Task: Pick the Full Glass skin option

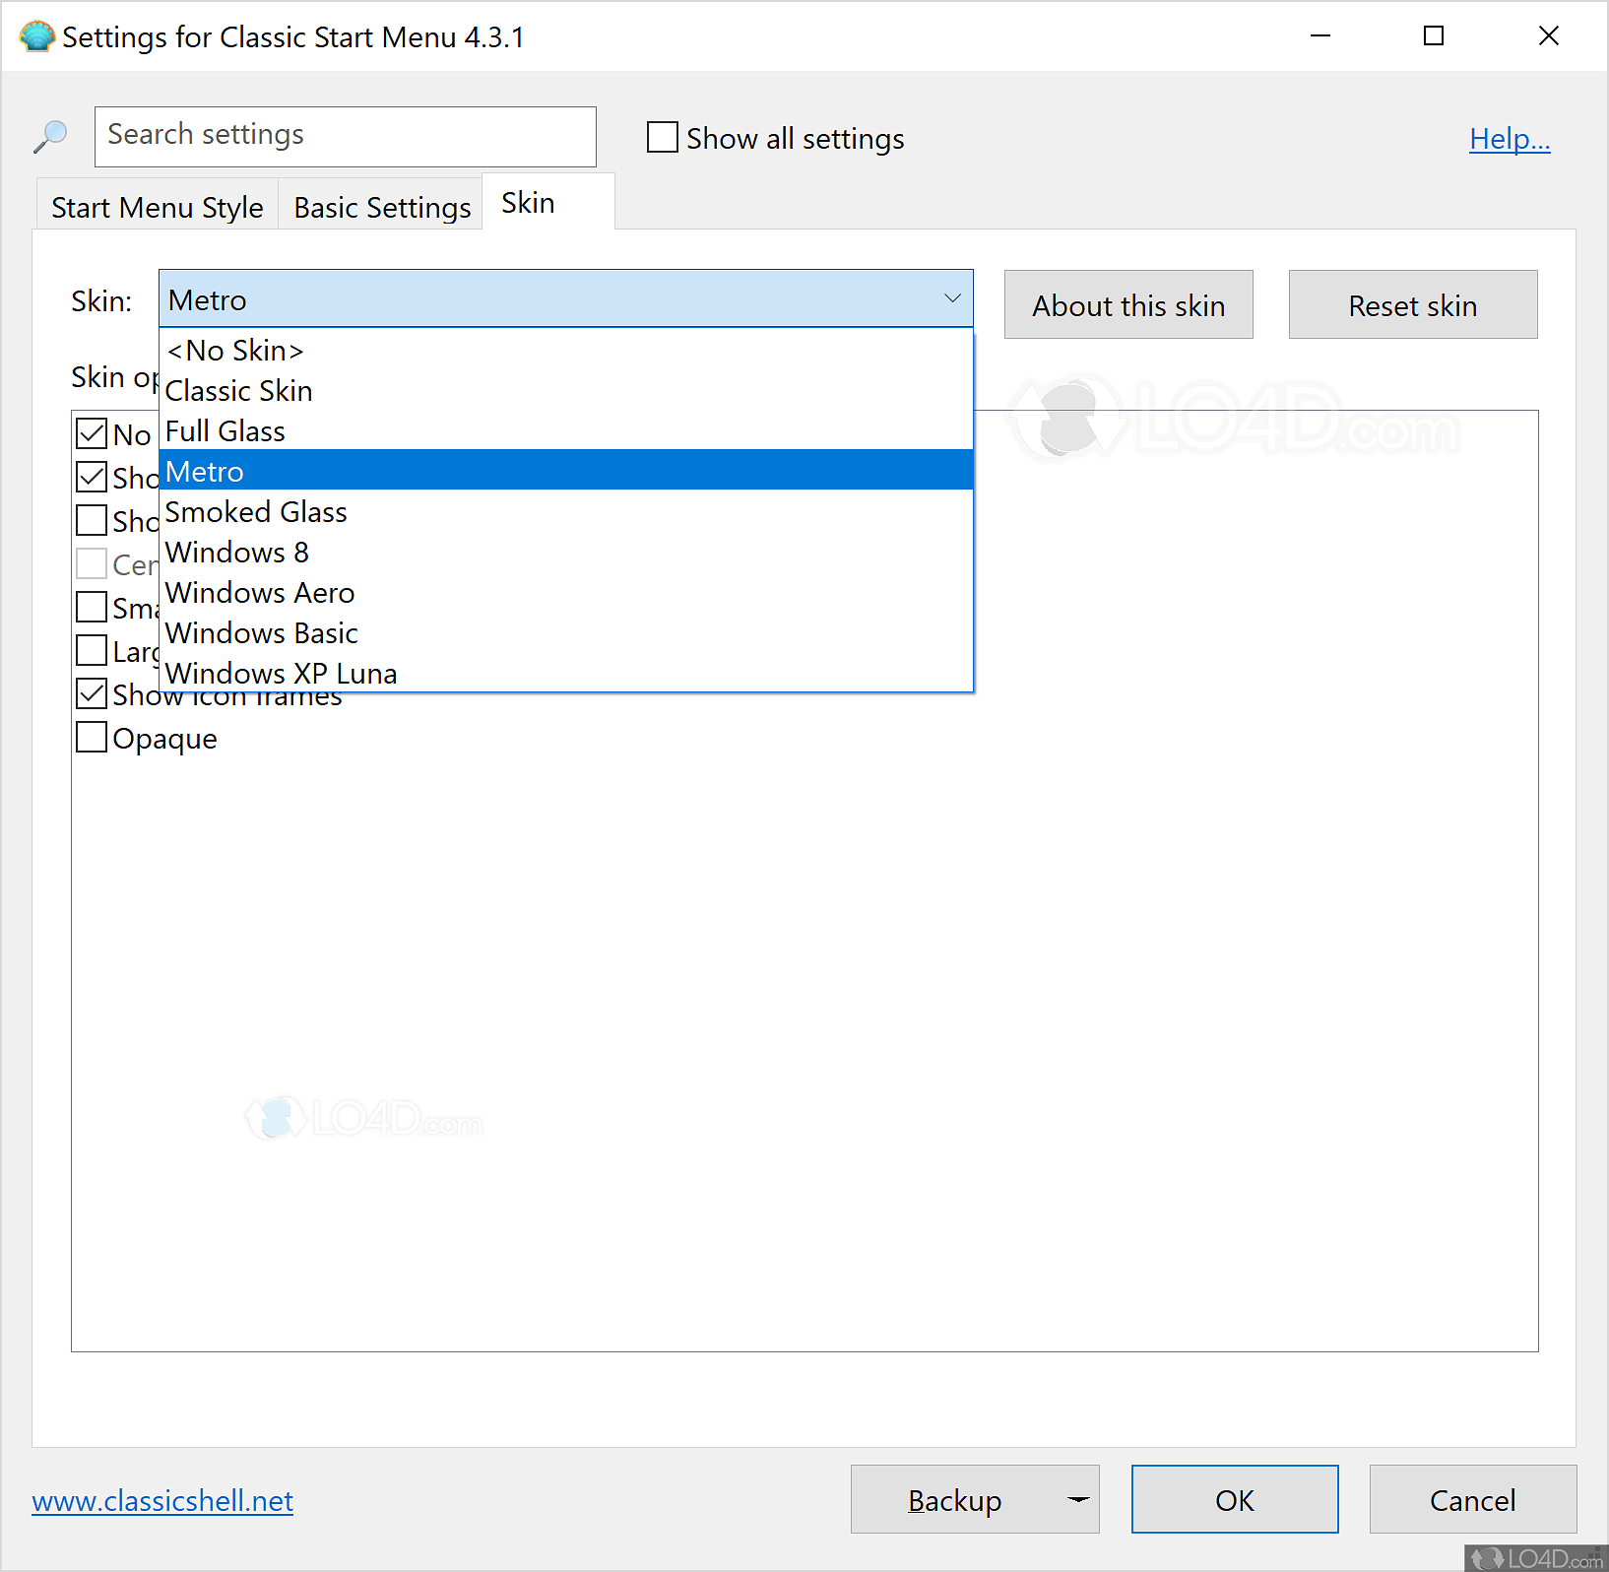Action: 566,431
